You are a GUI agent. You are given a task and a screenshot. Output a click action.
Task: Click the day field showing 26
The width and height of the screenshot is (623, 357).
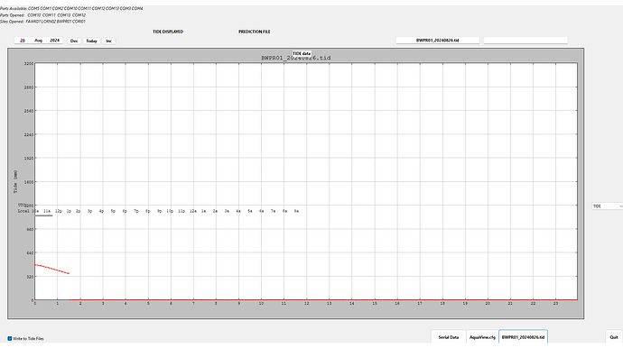[23, 41]
